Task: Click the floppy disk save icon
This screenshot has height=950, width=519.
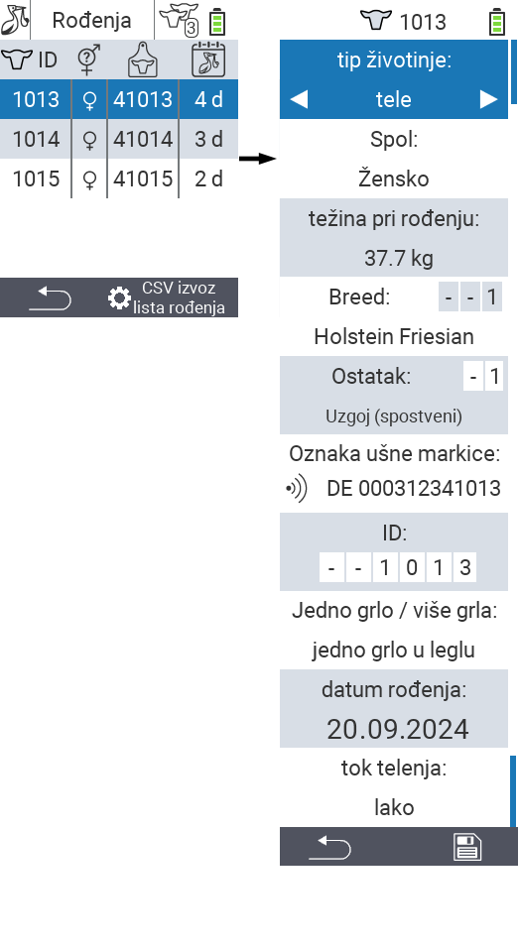Action: coord(467,847)
